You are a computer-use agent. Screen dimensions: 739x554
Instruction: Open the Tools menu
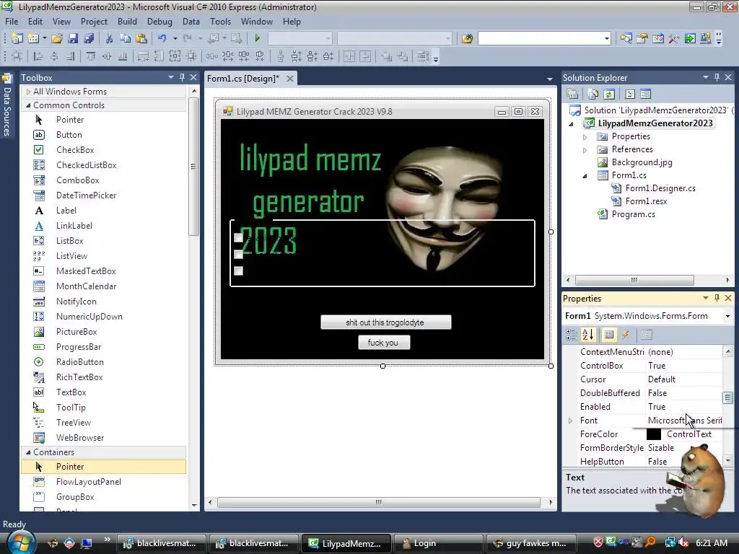click(221, 22)
